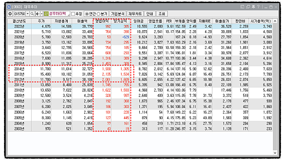The height and width of the screenshot is (160, 285).
Task: Click the 지배ROE column header
Action: point(204,21)
